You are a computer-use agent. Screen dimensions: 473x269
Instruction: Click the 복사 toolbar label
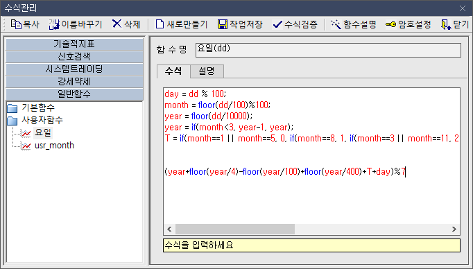click(x=31, y=24)
